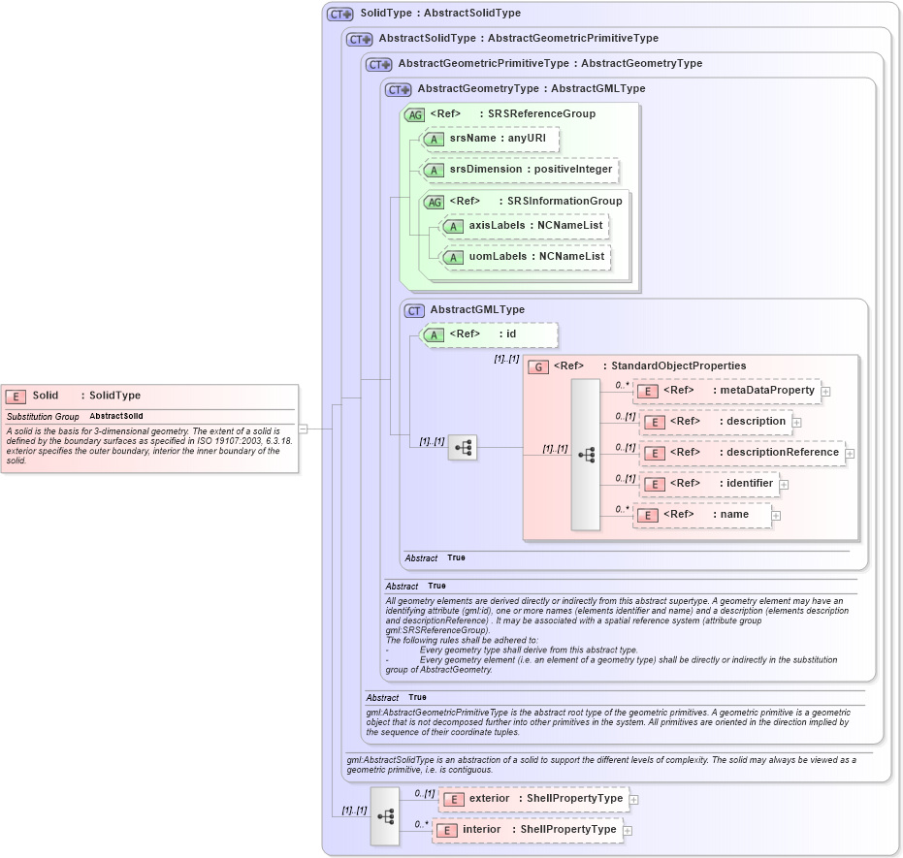Click the A icon of uomLabels attribute
This screenshot has width=903, height=858.
tap(453, 258)
